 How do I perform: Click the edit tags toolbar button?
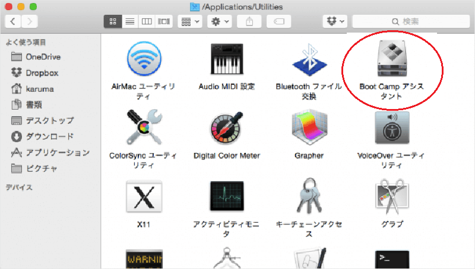tap(278, 21)
